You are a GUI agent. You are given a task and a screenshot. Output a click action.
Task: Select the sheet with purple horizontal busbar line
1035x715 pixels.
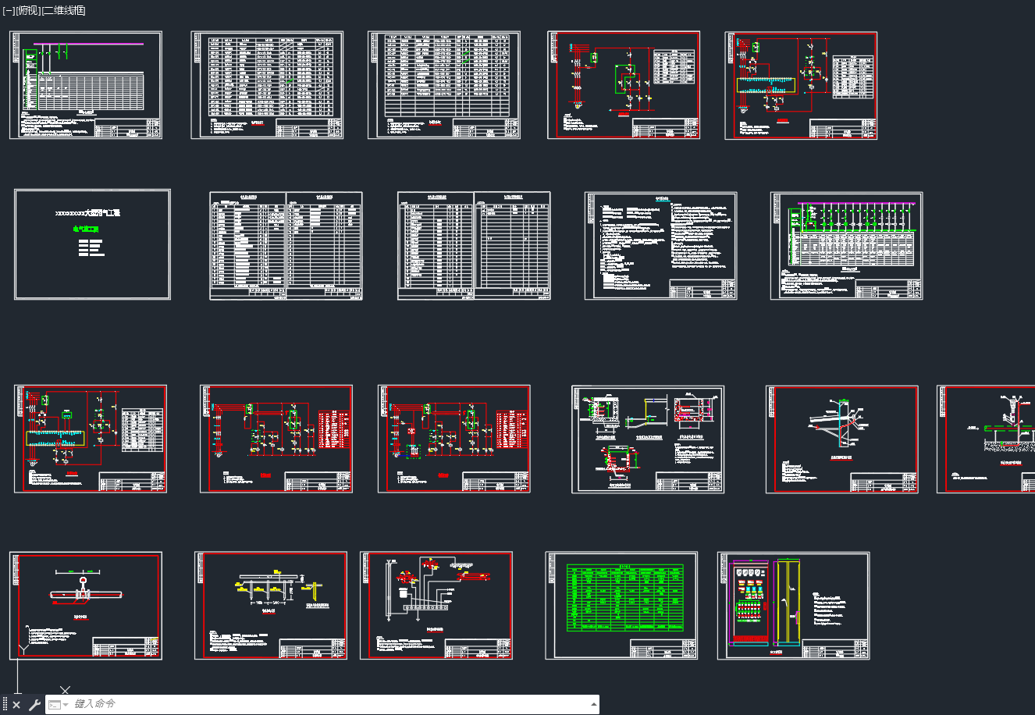point(86,85)
